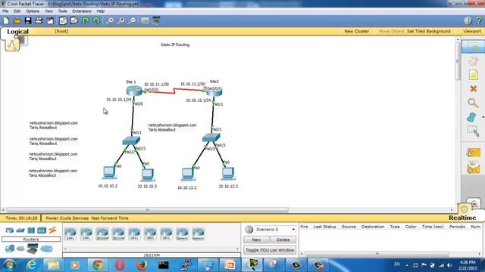Print using the printer icon

[x=39, y=20]
